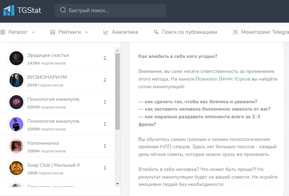Click the Мониторинг Telegram icon
Screen dimensions: 289x196
[x=235, y=32]
